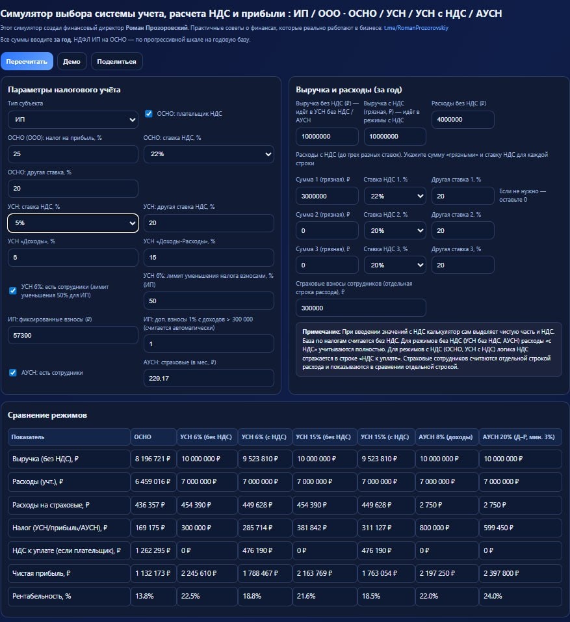Focus the УСН: другая ставка НДС field
The width and height of the screenshot is (570, 622).
pos(209,223)
